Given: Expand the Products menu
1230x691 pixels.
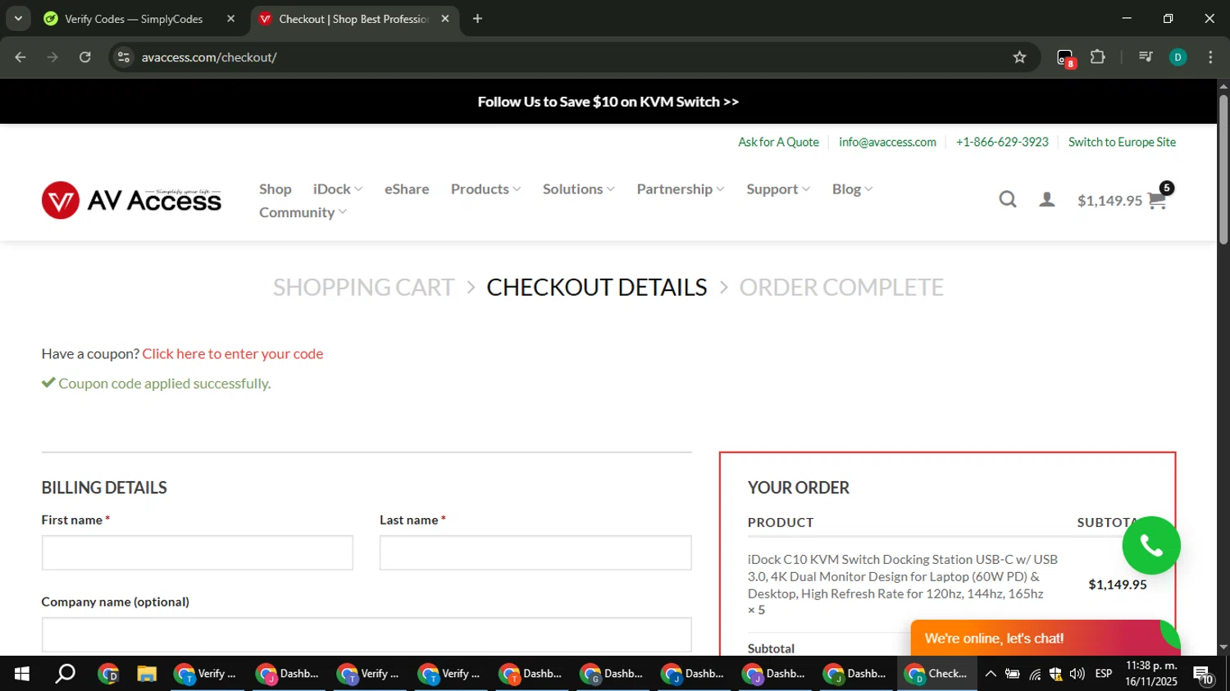Looking at the screenshot, I should tap(485, 189).
